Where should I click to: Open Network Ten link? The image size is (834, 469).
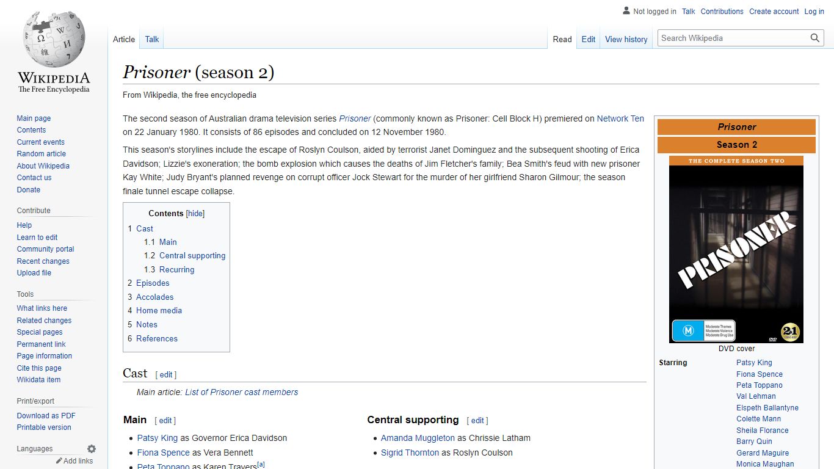[620, 118]
